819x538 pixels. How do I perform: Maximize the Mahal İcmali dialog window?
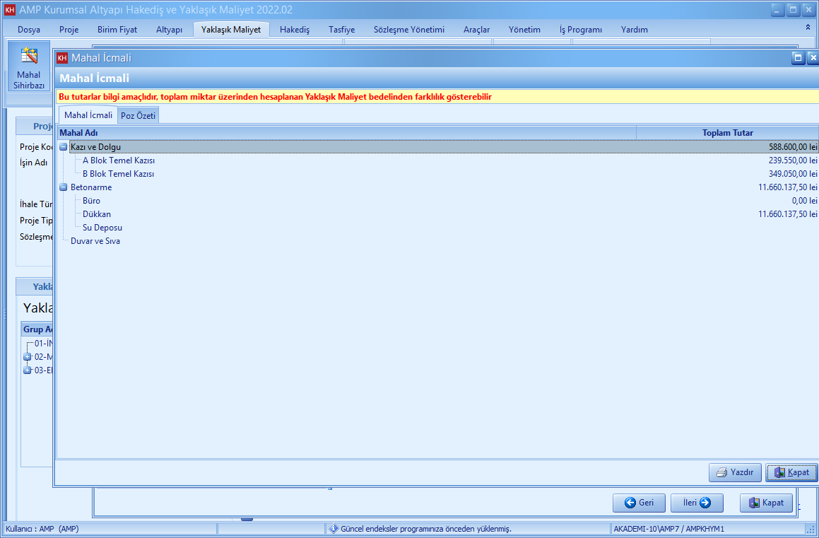point(799,58)
